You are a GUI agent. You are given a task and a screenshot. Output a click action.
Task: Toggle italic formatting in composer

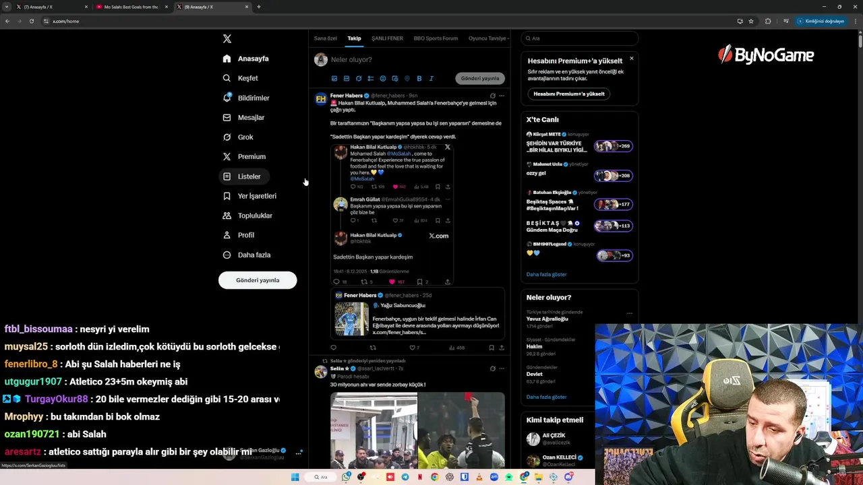[x=431, y=79]
